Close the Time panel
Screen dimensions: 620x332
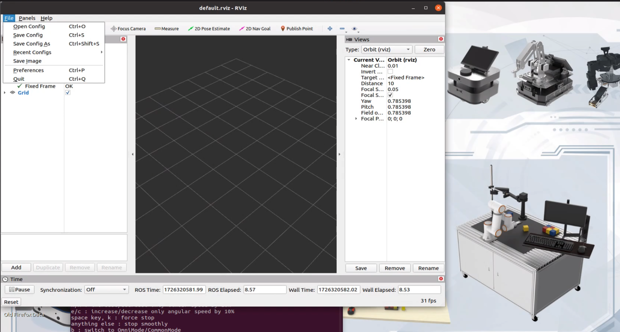click(x=441, y=279)
